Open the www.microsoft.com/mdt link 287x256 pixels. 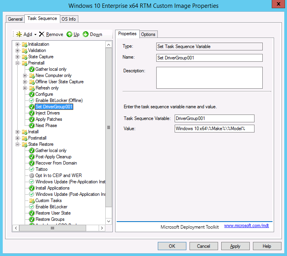[246, 226]
